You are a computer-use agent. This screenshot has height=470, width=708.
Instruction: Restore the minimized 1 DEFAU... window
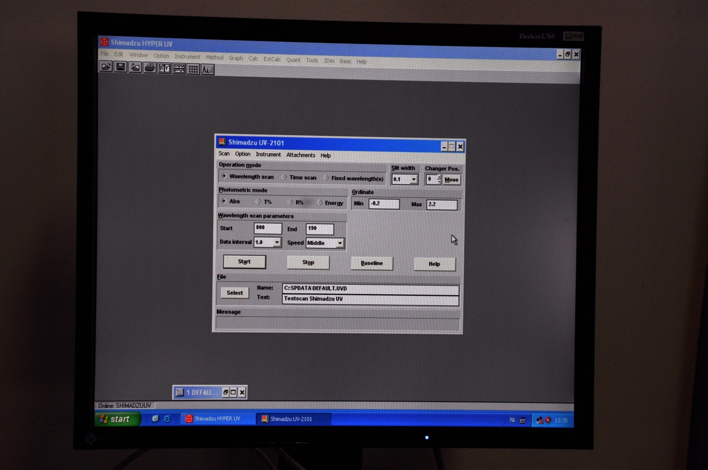click(x=225, y=393)
